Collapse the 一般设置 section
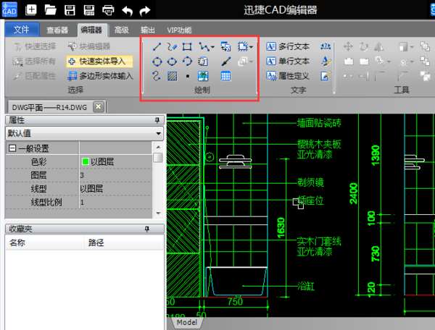Viewport: 435px width, 330px height. click(x=12, y=148)
